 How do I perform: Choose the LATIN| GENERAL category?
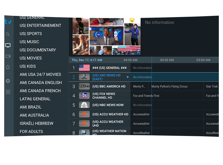[35, 99]
